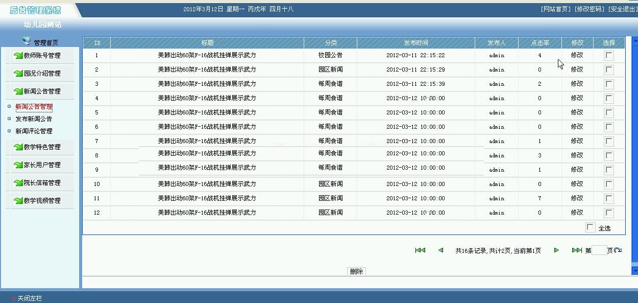Click the 删除 delete button
The image size is (638, 303).
click(356, 271)
